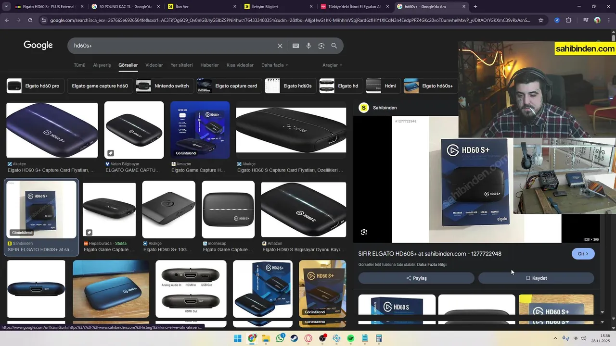The width and height of the screenshot is (616, 346).
Task: Open the Vatan Bilgisayar ELGATO GAME CAPTU... thumbnail
Action: click(134, 130)
